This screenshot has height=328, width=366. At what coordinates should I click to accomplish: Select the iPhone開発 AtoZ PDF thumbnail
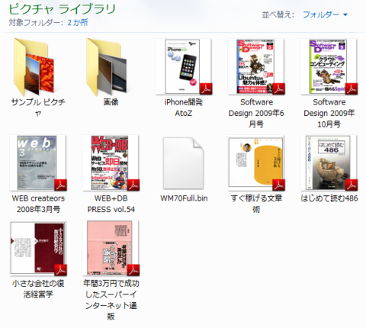[184, 66]
